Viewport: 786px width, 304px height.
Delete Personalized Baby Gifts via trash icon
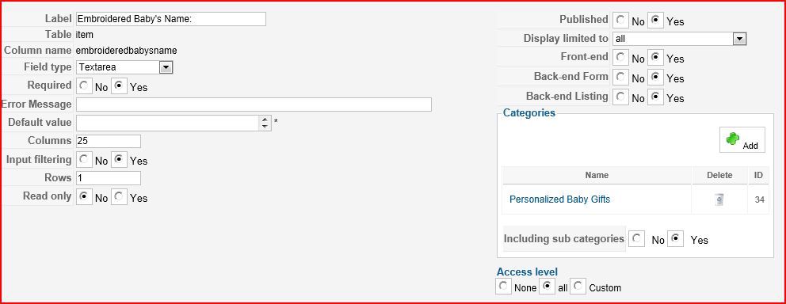[719, 199]
